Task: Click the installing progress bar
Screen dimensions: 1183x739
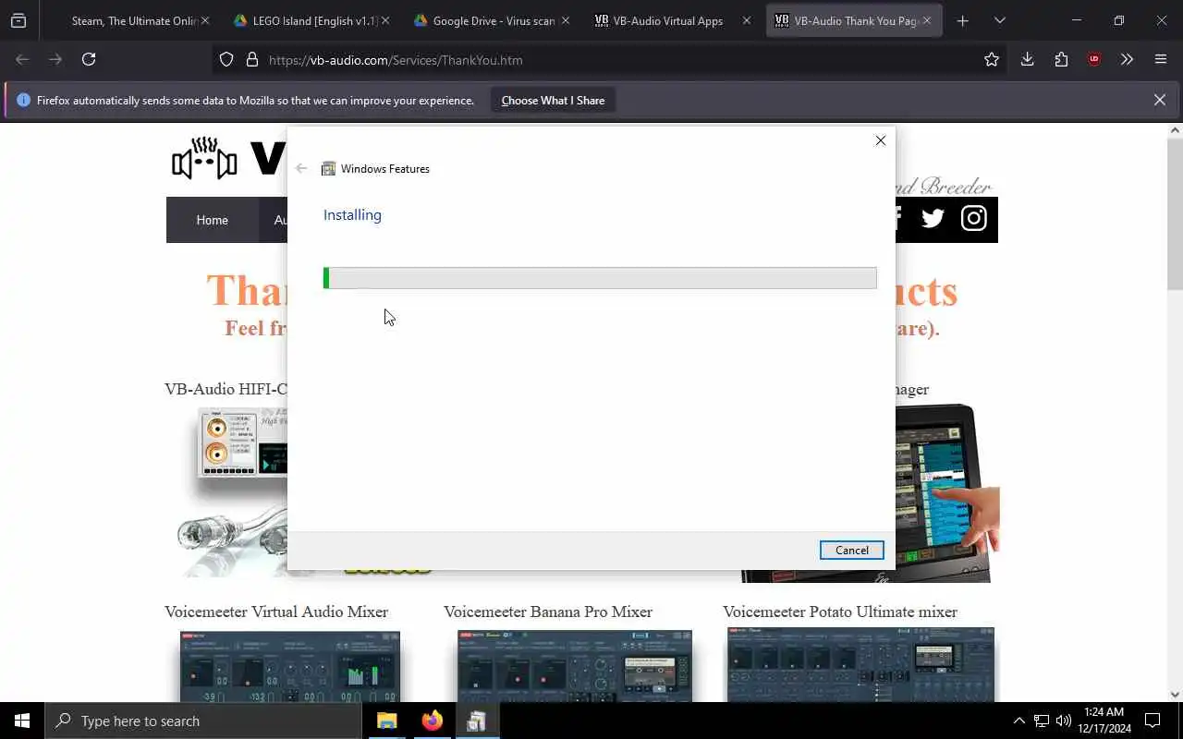Action: [x=600, y=278]
